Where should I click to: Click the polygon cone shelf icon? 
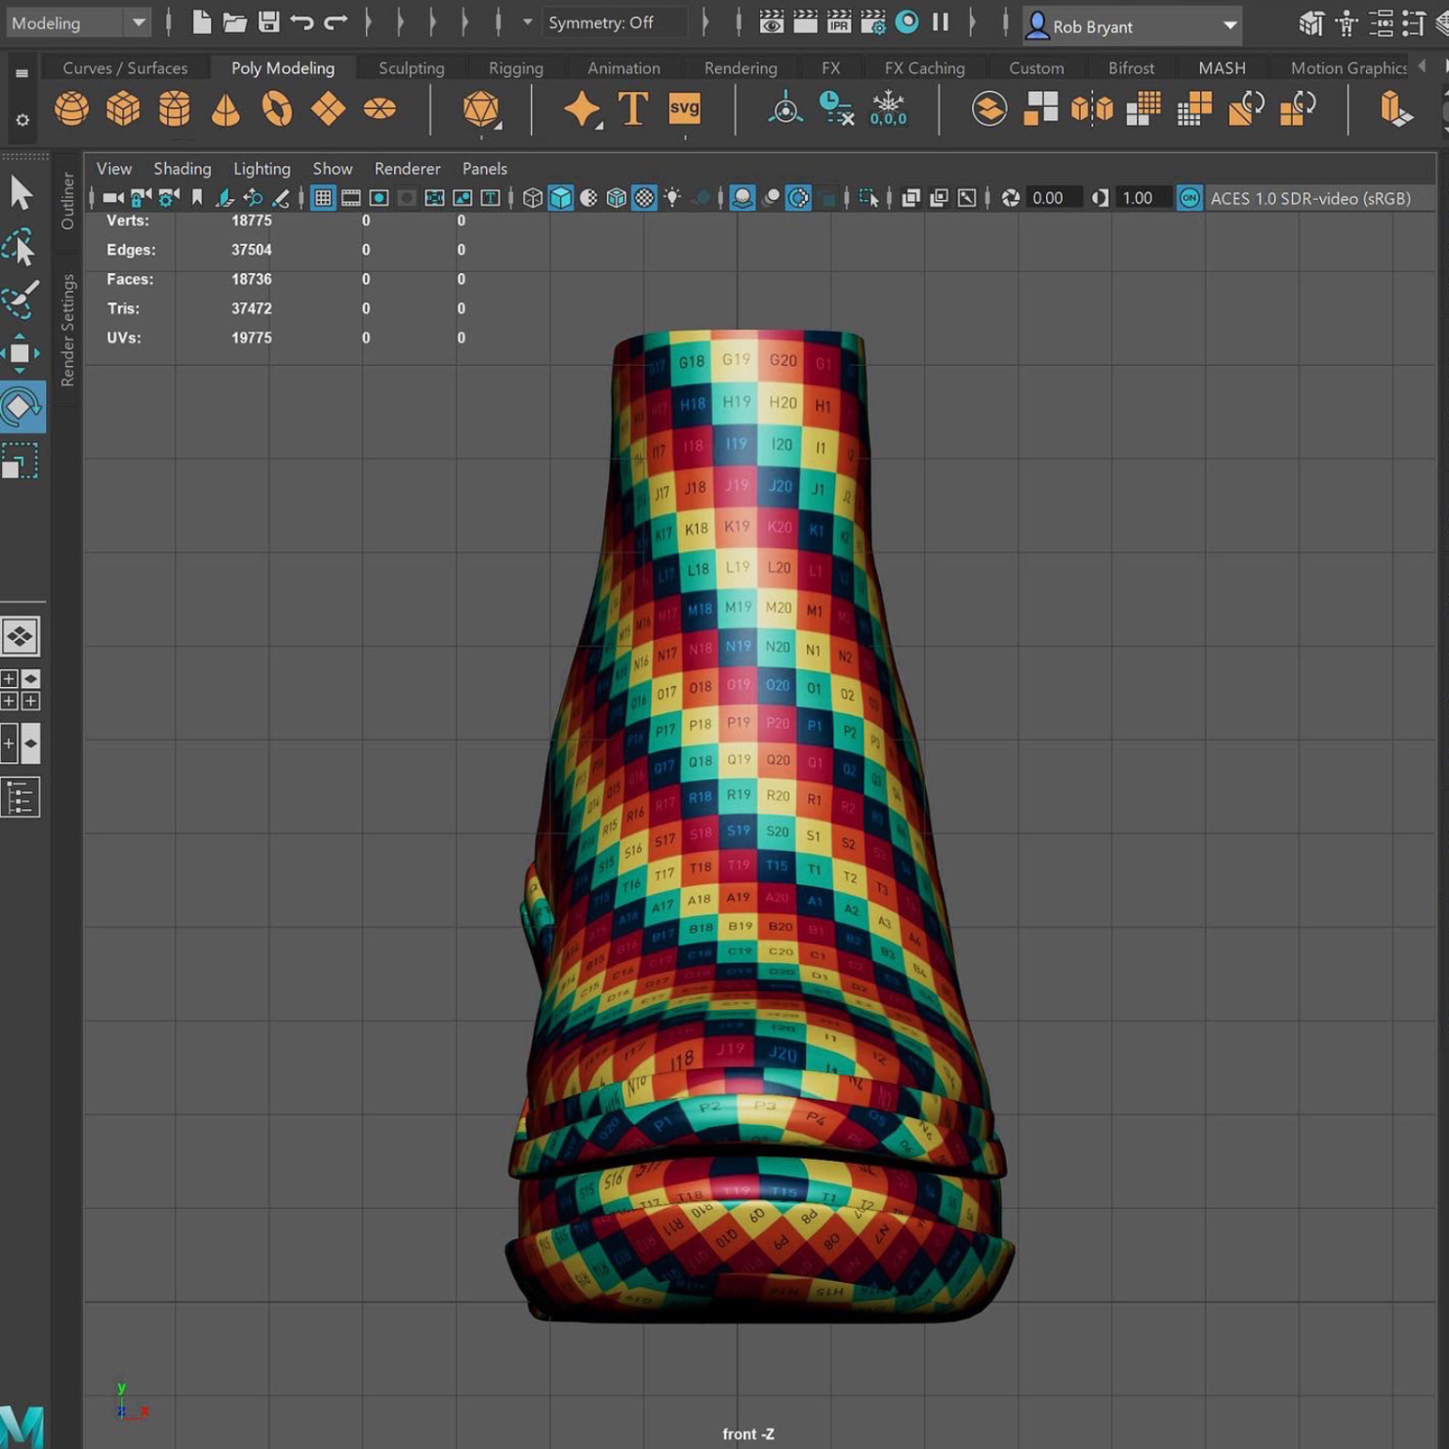[x=225, y=108]
